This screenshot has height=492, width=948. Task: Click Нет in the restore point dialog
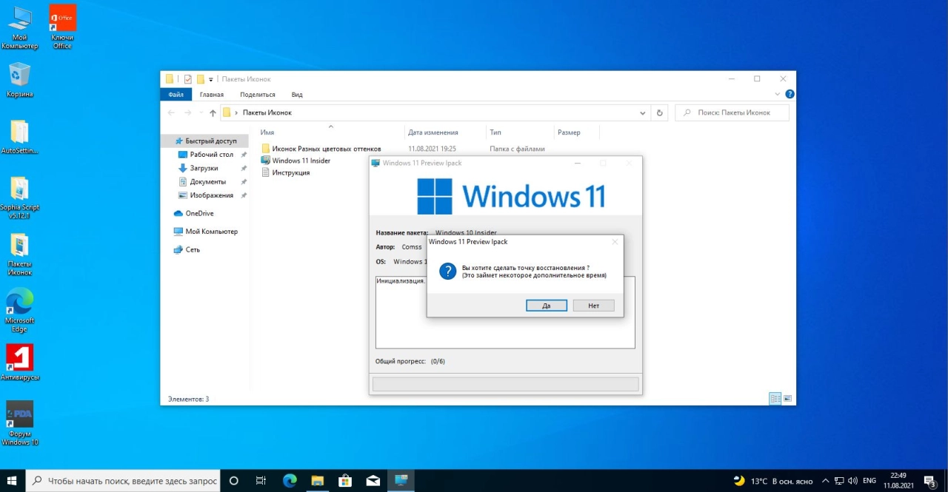point(593,306)
